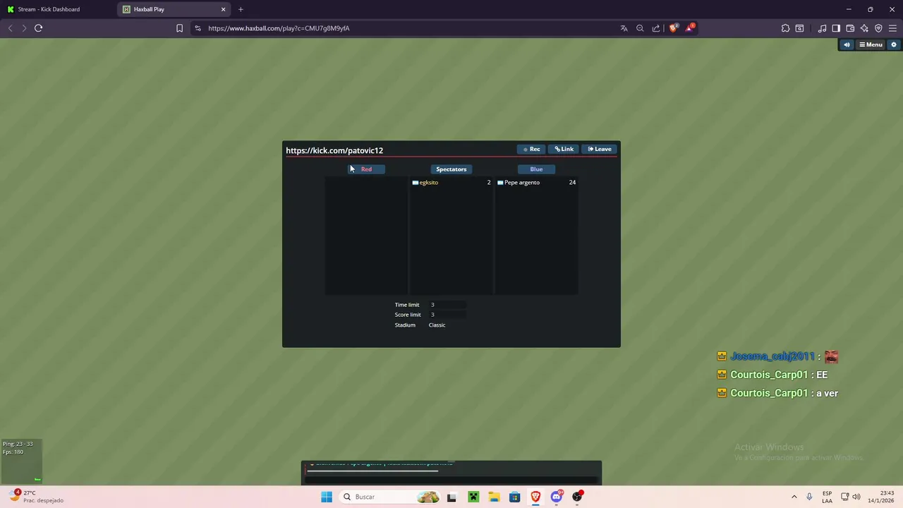Click the zoom magnifier icon in address bar
The height and width of the screenshot is (508, 903).
pyautogui.click(x=640, y=28)
